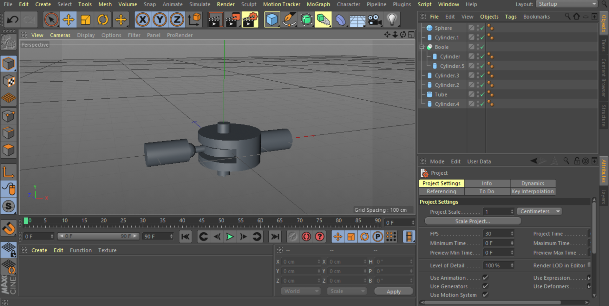
Task: Add a Light object
Action: 392,20
